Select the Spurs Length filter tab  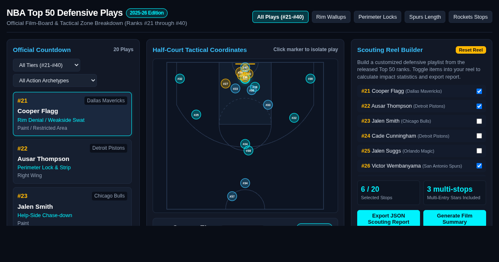tap(425, 17)
